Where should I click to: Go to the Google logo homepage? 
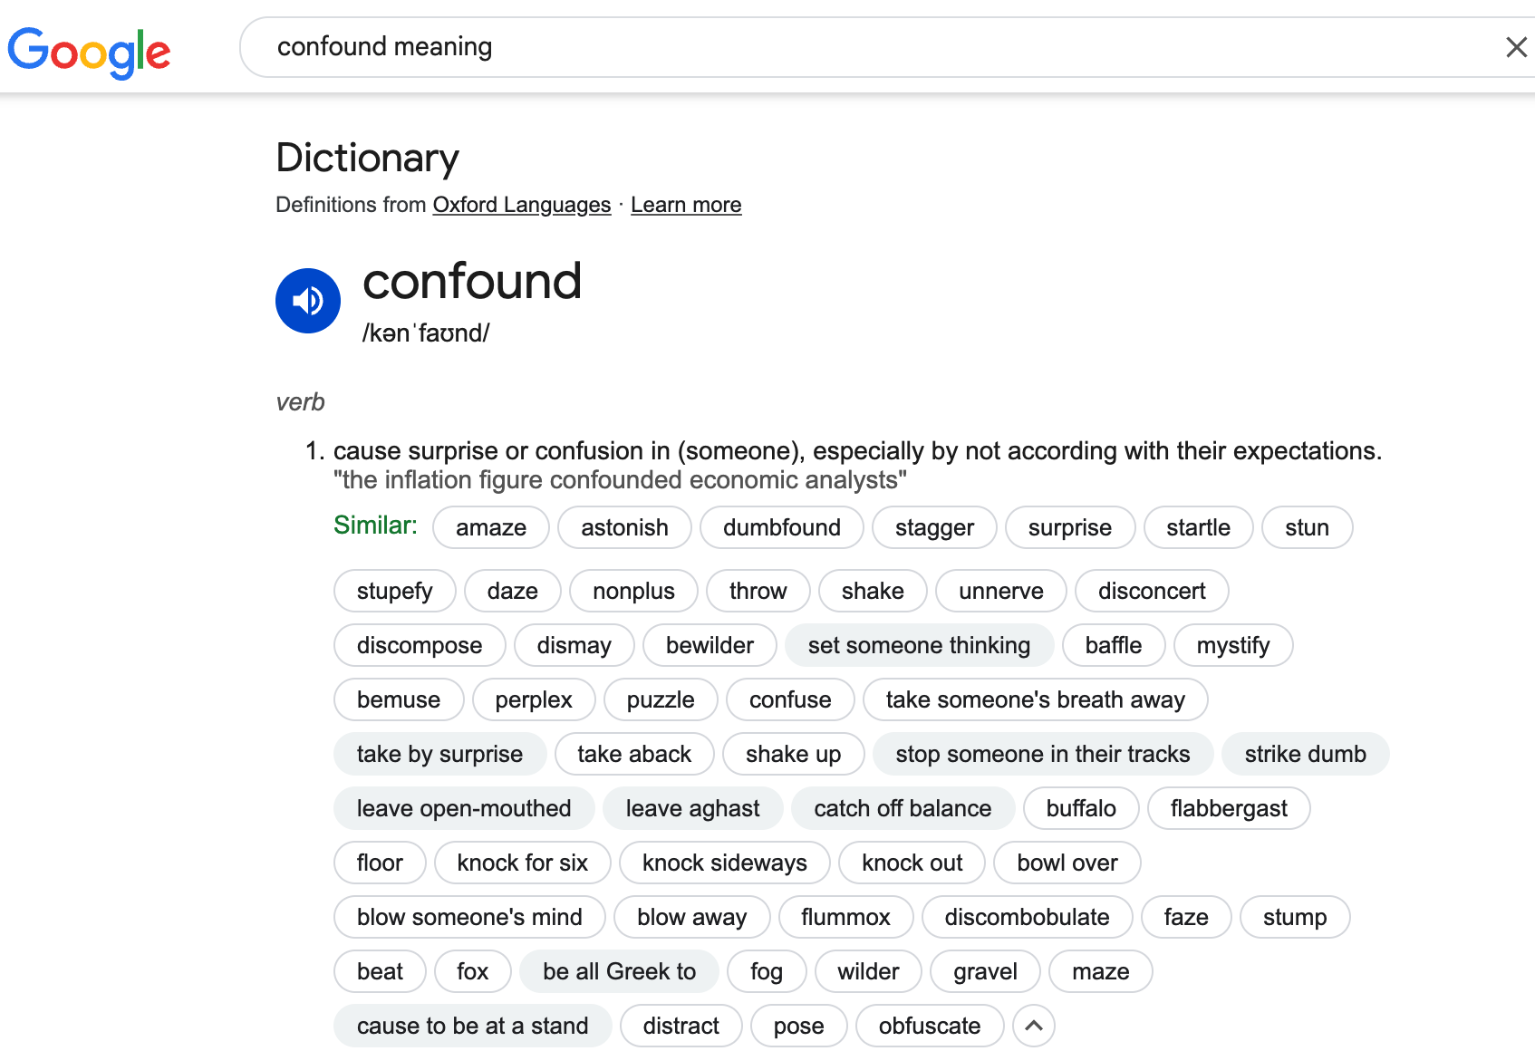(89, 52)
